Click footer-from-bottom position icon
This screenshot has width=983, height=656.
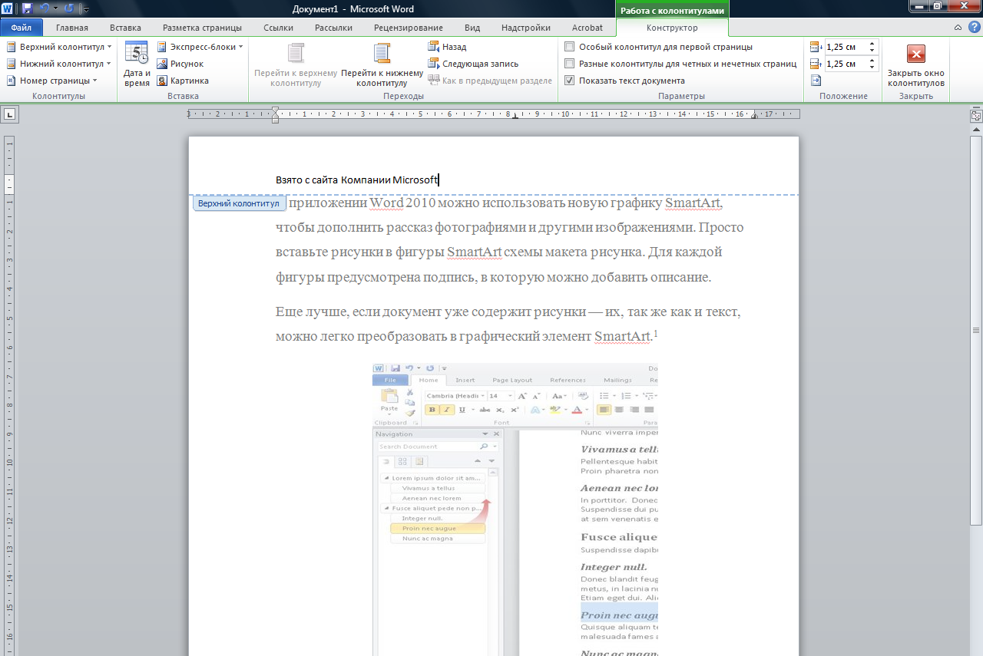click(816, 64)
